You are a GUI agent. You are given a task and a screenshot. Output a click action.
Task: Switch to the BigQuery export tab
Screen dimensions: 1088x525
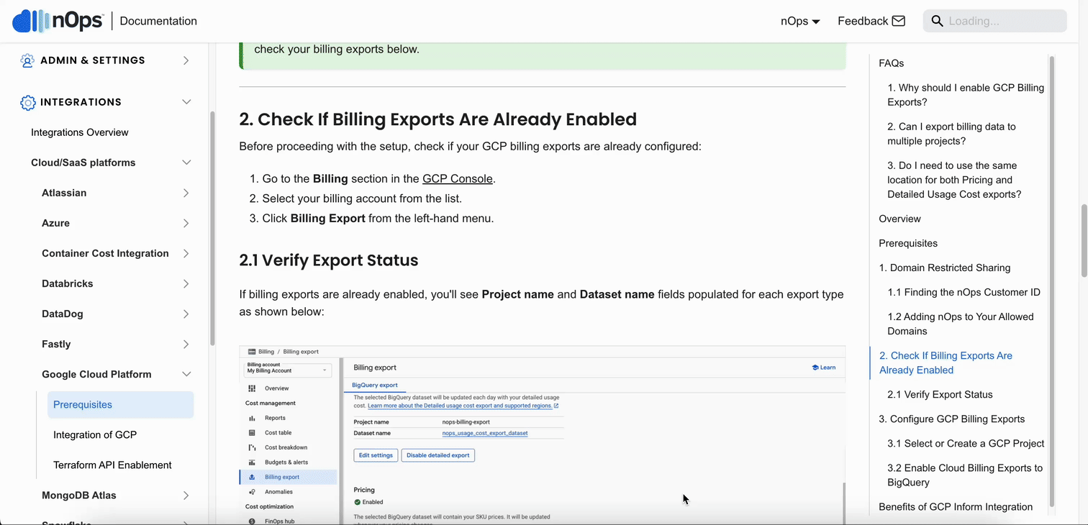(373, 385)
